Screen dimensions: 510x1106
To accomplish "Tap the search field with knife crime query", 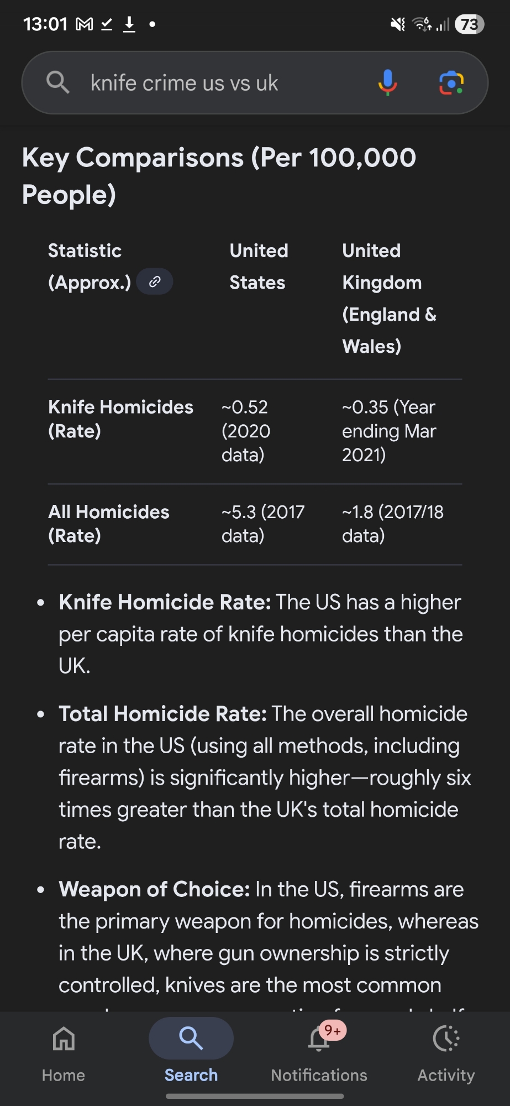I will pyautogui.click(x=221, y=83).
